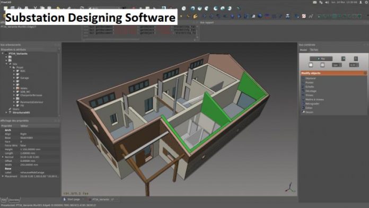
Task: Select the Structure085 item in tree
Action: coord(21,112)
